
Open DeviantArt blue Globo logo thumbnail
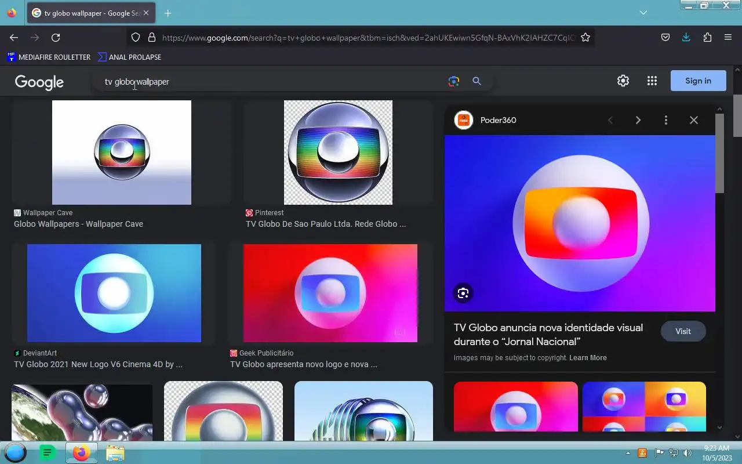click(114, 293)
